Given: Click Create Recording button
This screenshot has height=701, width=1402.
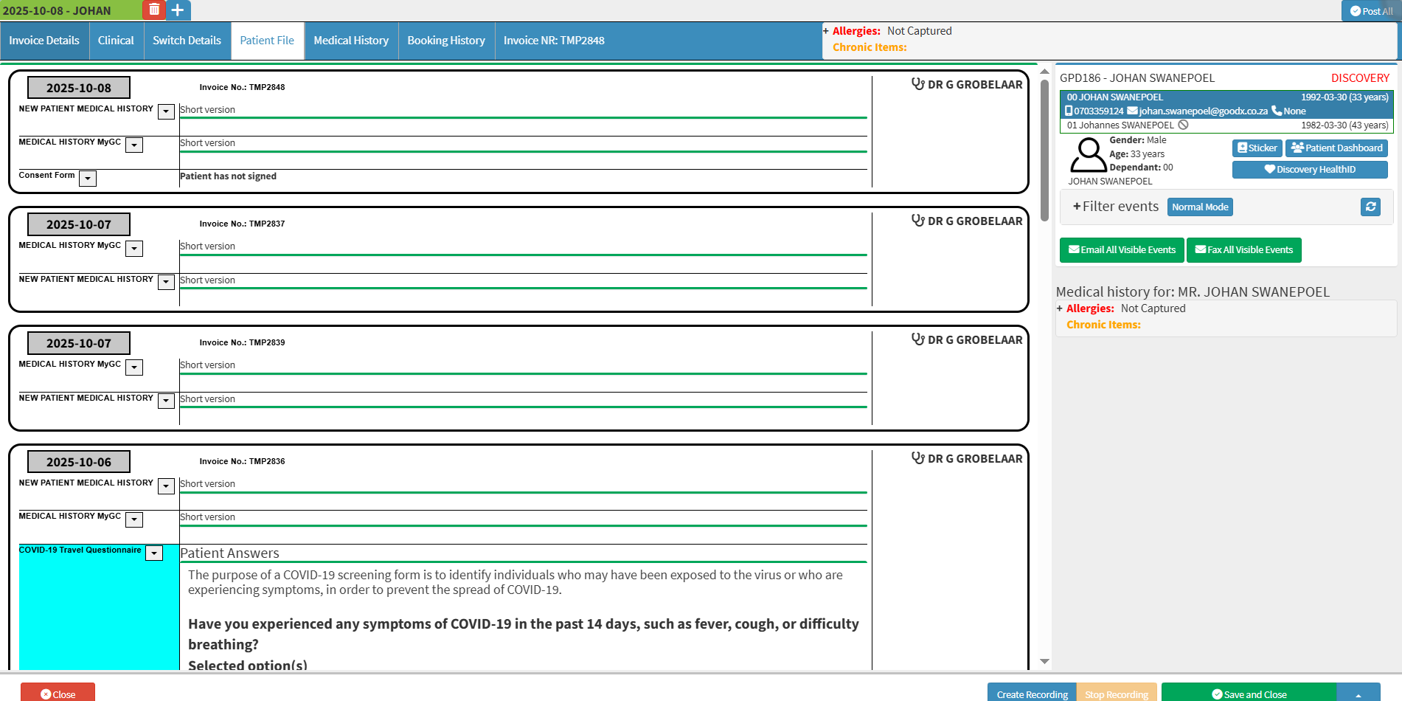Looking at the screenshot, I should (1031, 694).
